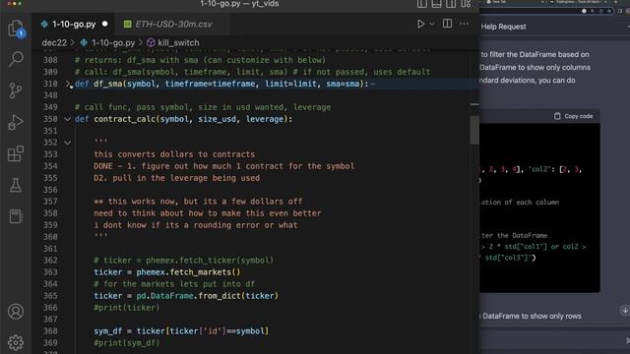Switch to the 1-10-go.py tab

tap(74, 24)
